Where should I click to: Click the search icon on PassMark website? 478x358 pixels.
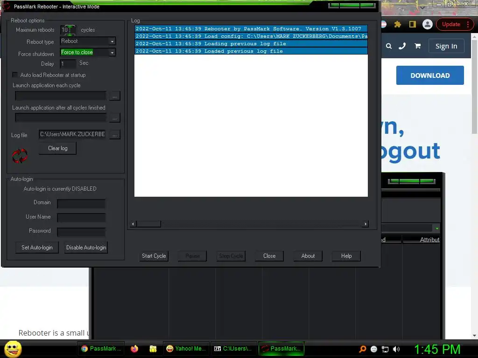click(x=389, y=46)
